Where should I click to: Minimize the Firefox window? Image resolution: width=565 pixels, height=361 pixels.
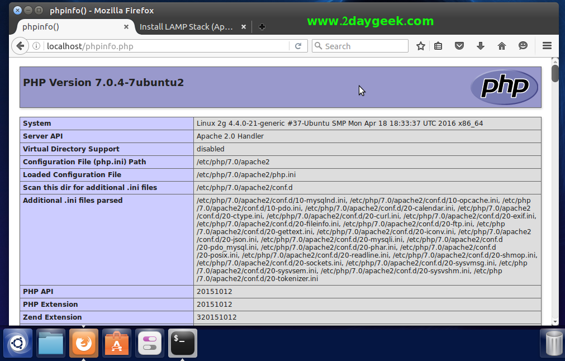tap(28, 11)
